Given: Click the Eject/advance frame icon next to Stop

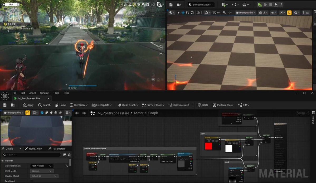Looking at the screenshot, I should point(276,5).
